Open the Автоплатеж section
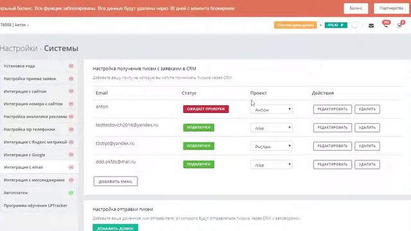Viewport: 411px width, 231px height. pos(15,193)
